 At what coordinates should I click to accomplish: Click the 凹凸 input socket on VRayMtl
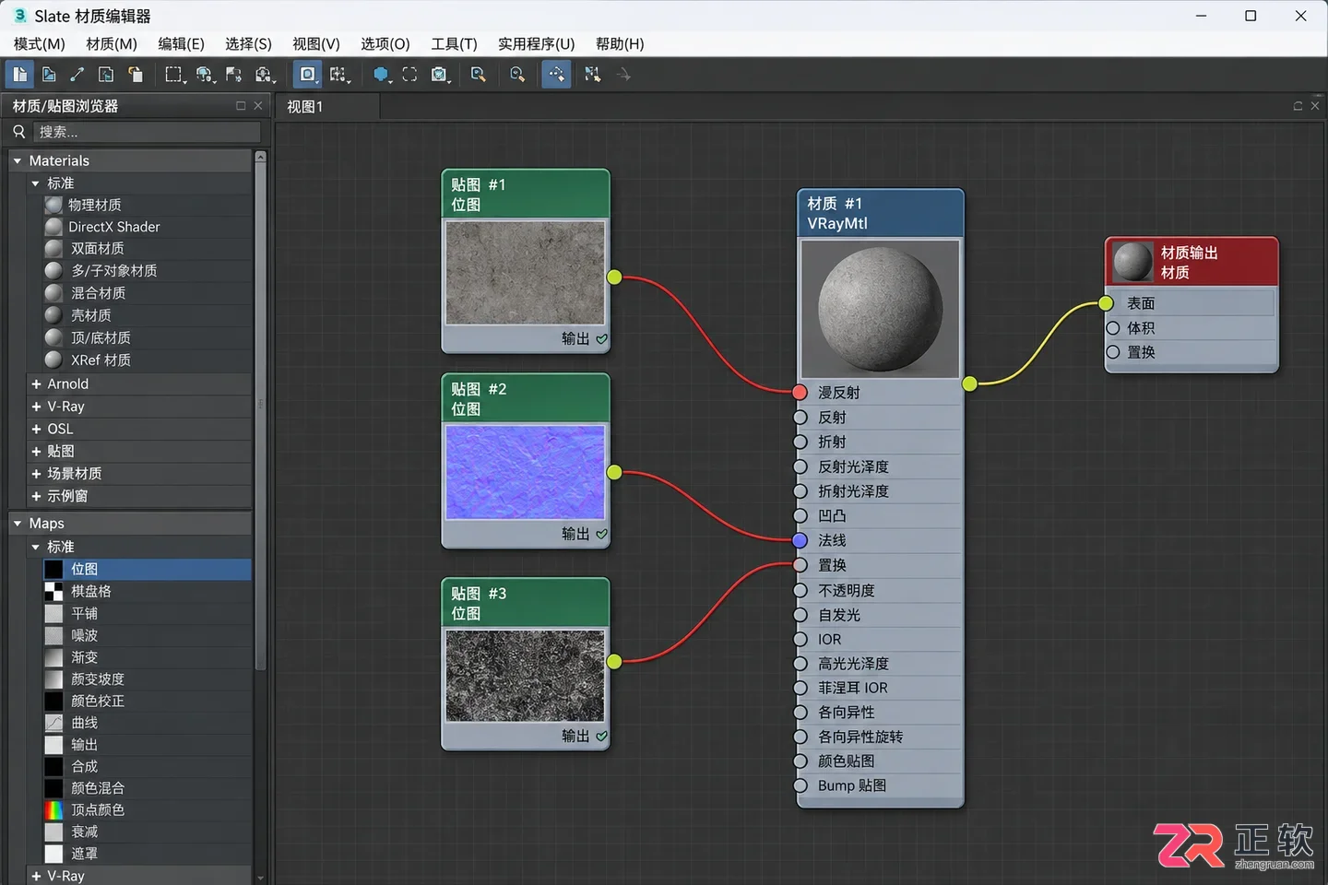coord(800,516)
